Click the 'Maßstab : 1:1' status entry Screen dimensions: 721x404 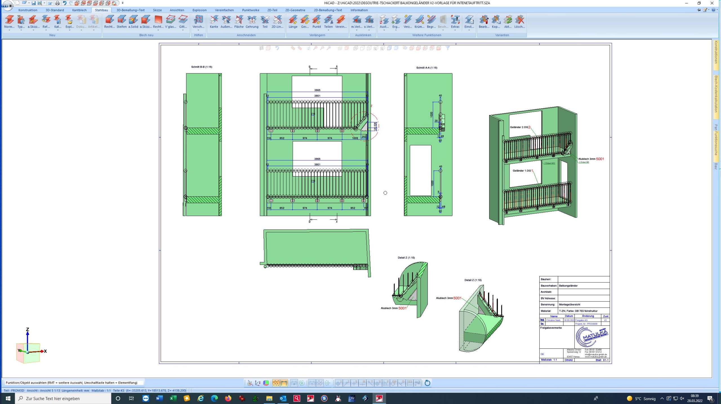coord(101,390)
